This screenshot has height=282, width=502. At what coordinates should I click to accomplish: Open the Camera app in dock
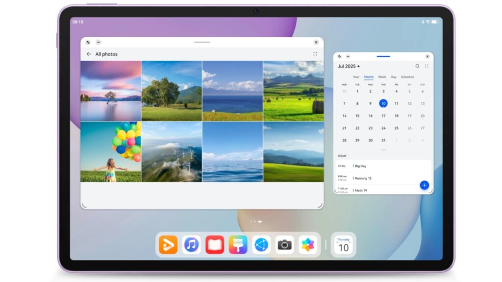pyautogui.click(x=284, y=244)
